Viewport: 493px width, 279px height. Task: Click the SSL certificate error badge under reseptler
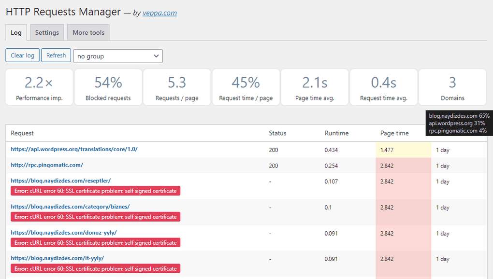click(95, 191)
